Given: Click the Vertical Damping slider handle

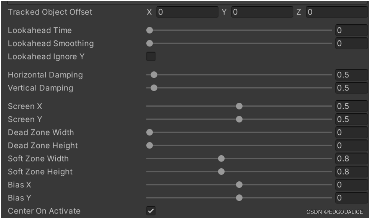Looking at the screenshot, I should [154, 88].
